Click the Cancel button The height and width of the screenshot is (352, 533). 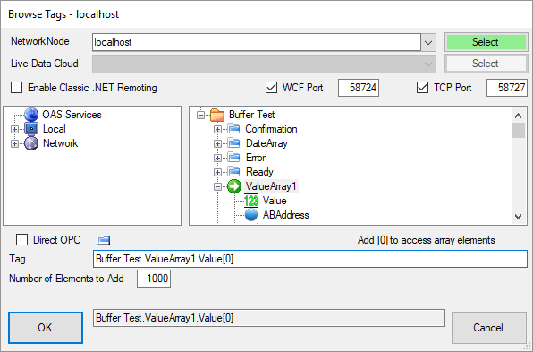[489, 328]
